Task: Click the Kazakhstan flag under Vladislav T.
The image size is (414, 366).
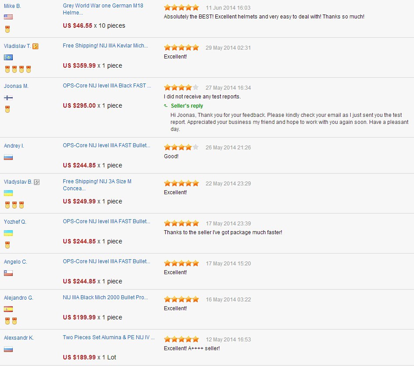Action: point(8,58)
